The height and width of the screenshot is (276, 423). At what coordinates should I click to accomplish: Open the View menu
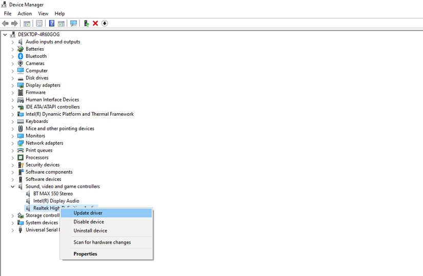pyautogui.click(x=43, y=13)
